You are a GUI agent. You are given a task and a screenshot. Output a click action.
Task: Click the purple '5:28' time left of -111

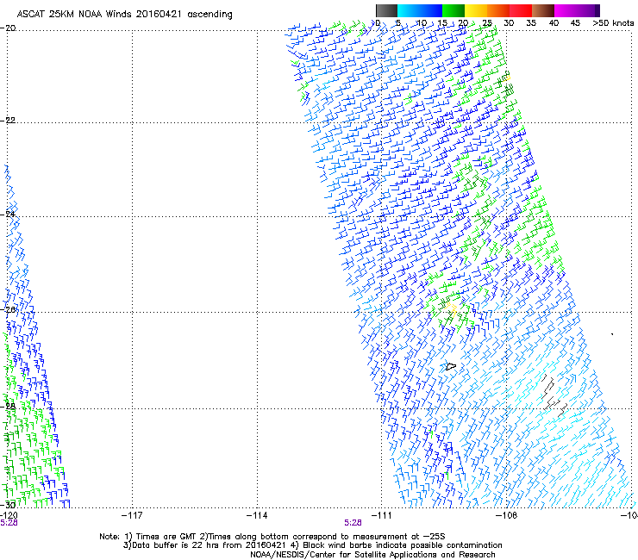(x=353, y=523)
